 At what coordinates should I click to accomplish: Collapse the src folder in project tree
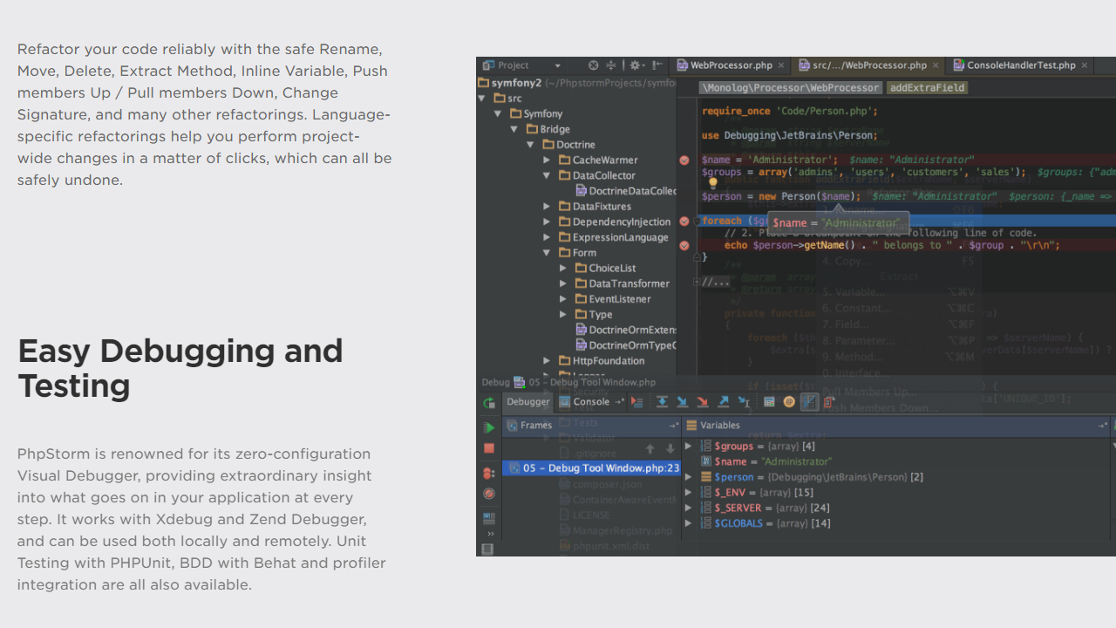(x=481, y=99)
